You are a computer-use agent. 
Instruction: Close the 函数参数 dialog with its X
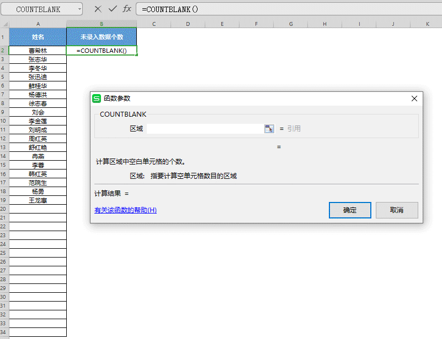414,99
